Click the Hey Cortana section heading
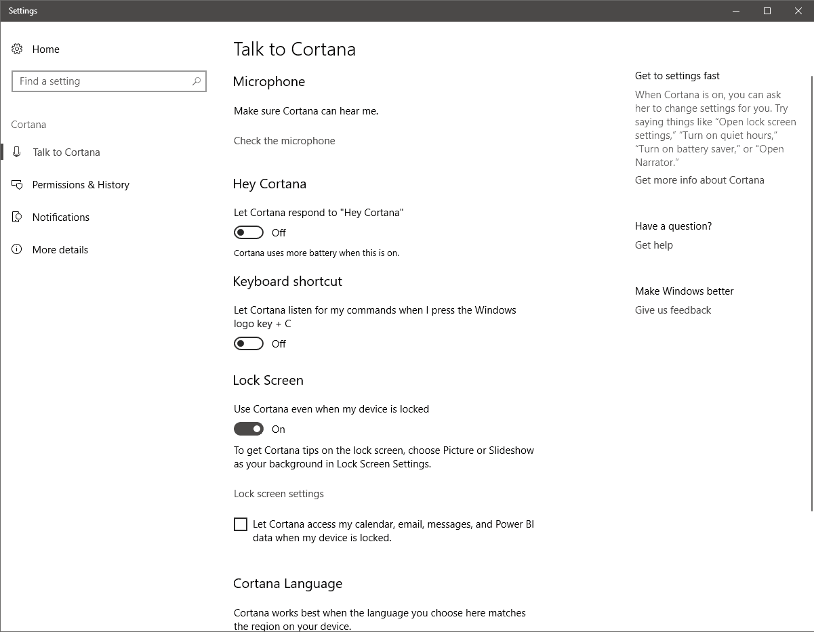This screenshot has width=814, height=632. point(270,184)
